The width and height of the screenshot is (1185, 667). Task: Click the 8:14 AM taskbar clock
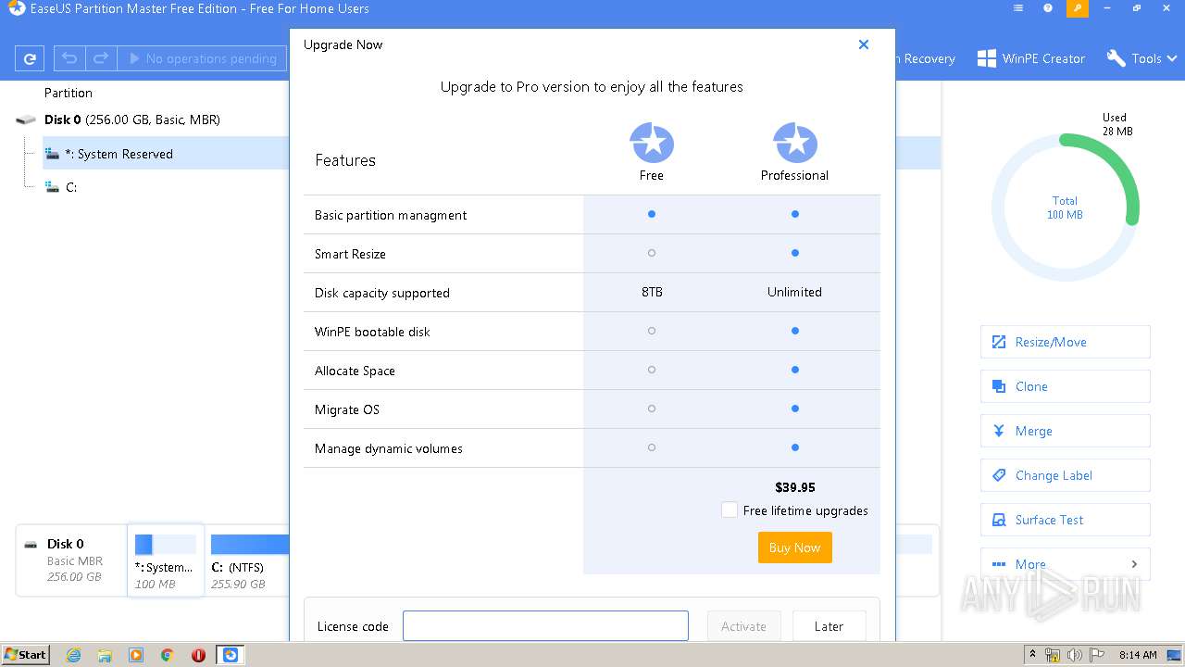[x=1138, y=655]
